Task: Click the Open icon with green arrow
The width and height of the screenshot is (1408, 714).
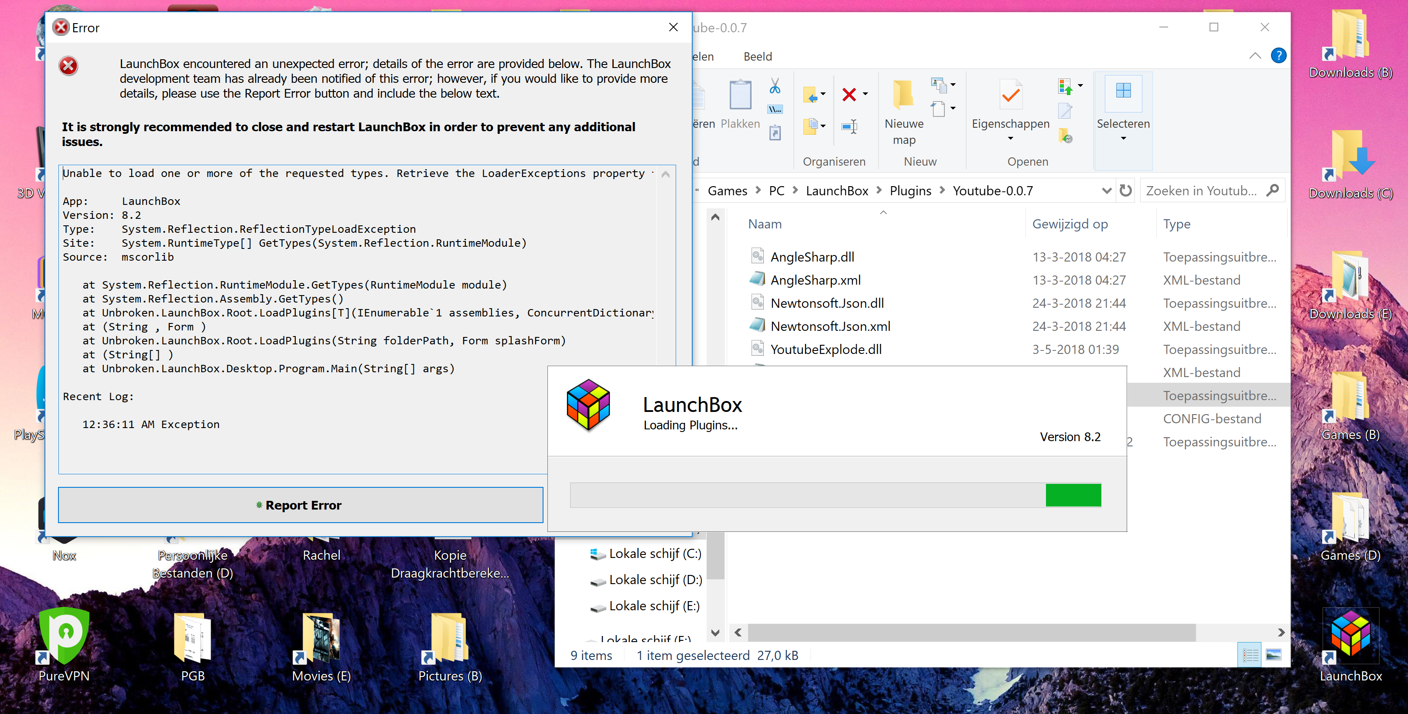Action: [x=1065, y=86]
